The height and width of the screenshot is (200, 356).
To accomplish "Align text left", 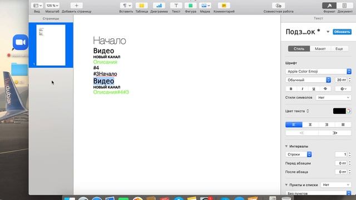I will tap(294, 124).
